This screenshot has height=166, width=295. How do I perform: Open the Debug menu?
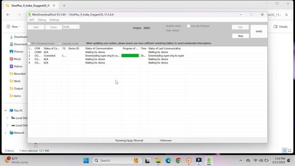tap(42, 20)
